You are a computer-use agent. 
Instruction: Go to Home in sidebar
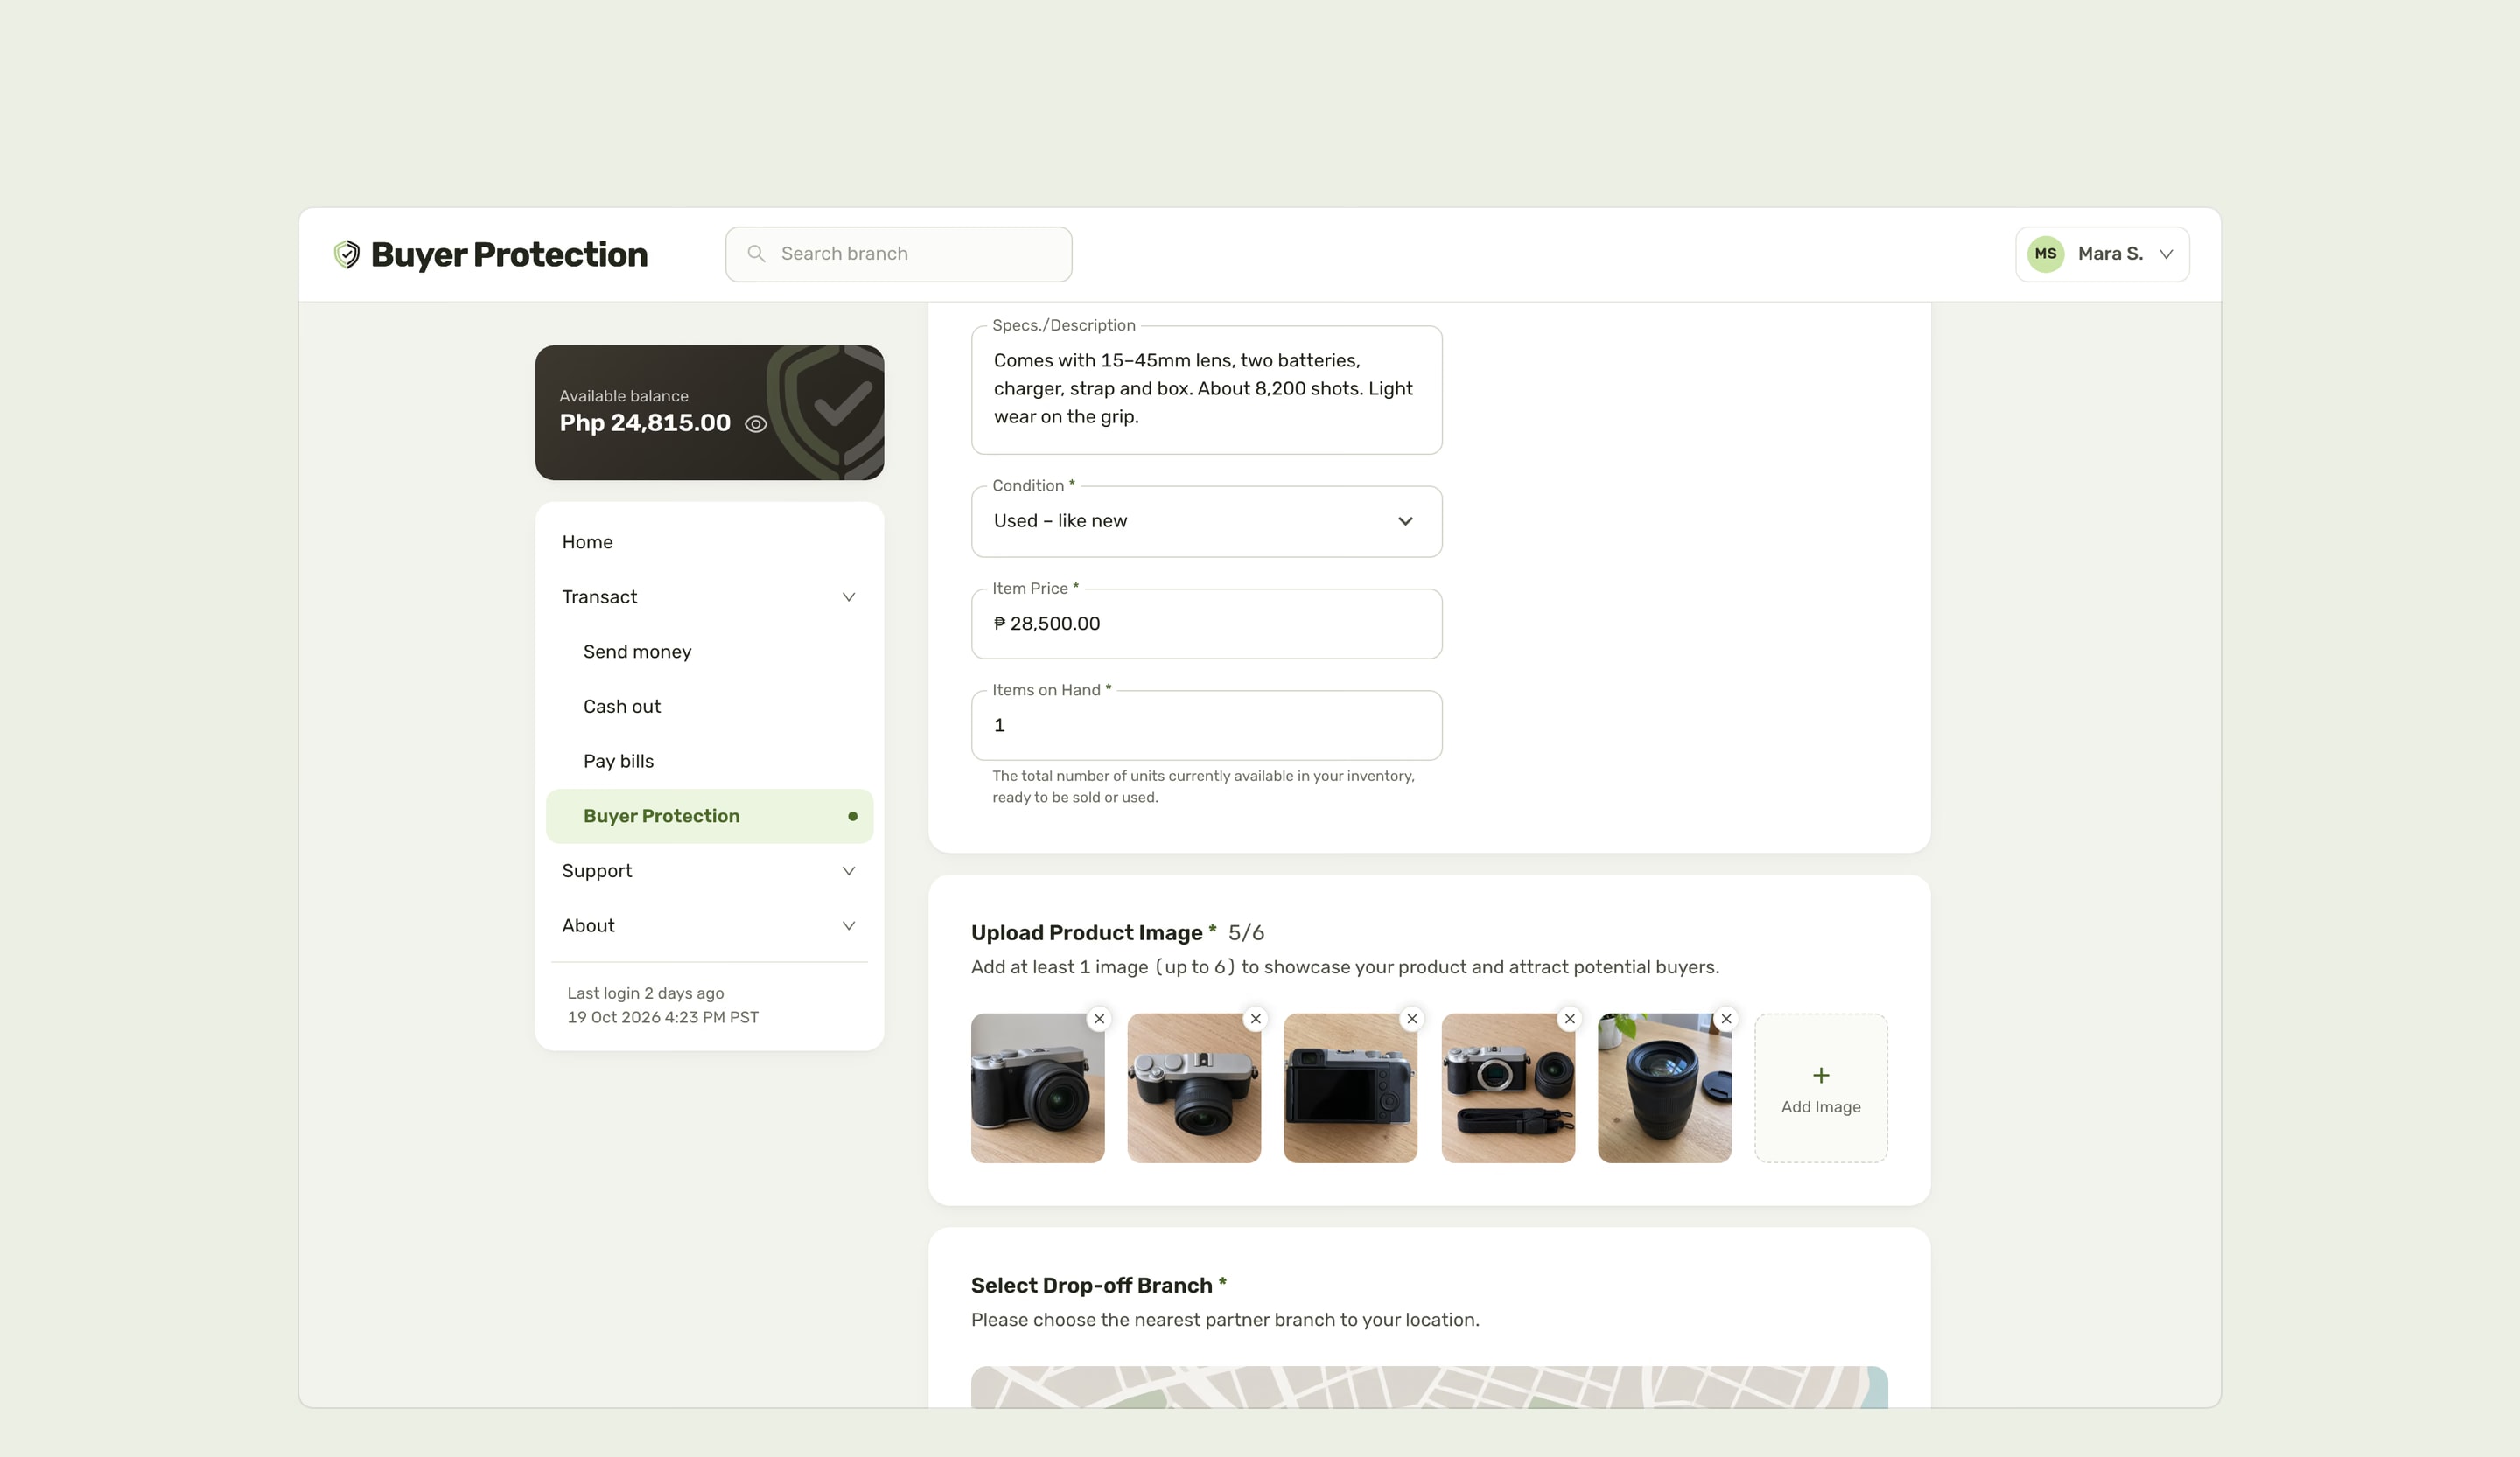[709, 541]
